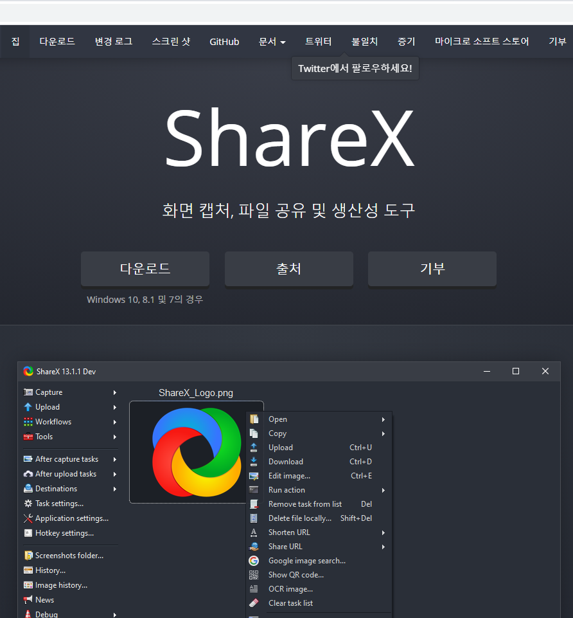Click the ShareX_Logo.png file name label
This screenshot has height=618, width=573.
pyautogui.click(x=196, y=393)
